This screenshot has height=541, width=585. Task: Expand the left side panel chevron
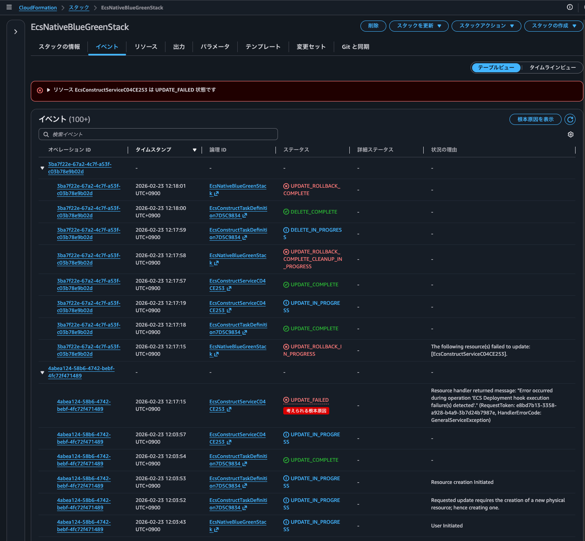(16, 32)
